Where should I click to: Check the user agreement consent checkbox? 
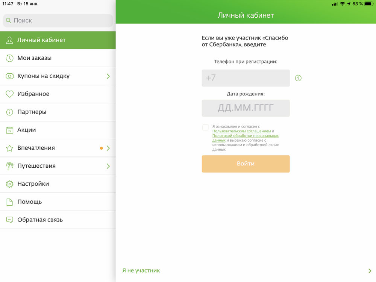206,127
